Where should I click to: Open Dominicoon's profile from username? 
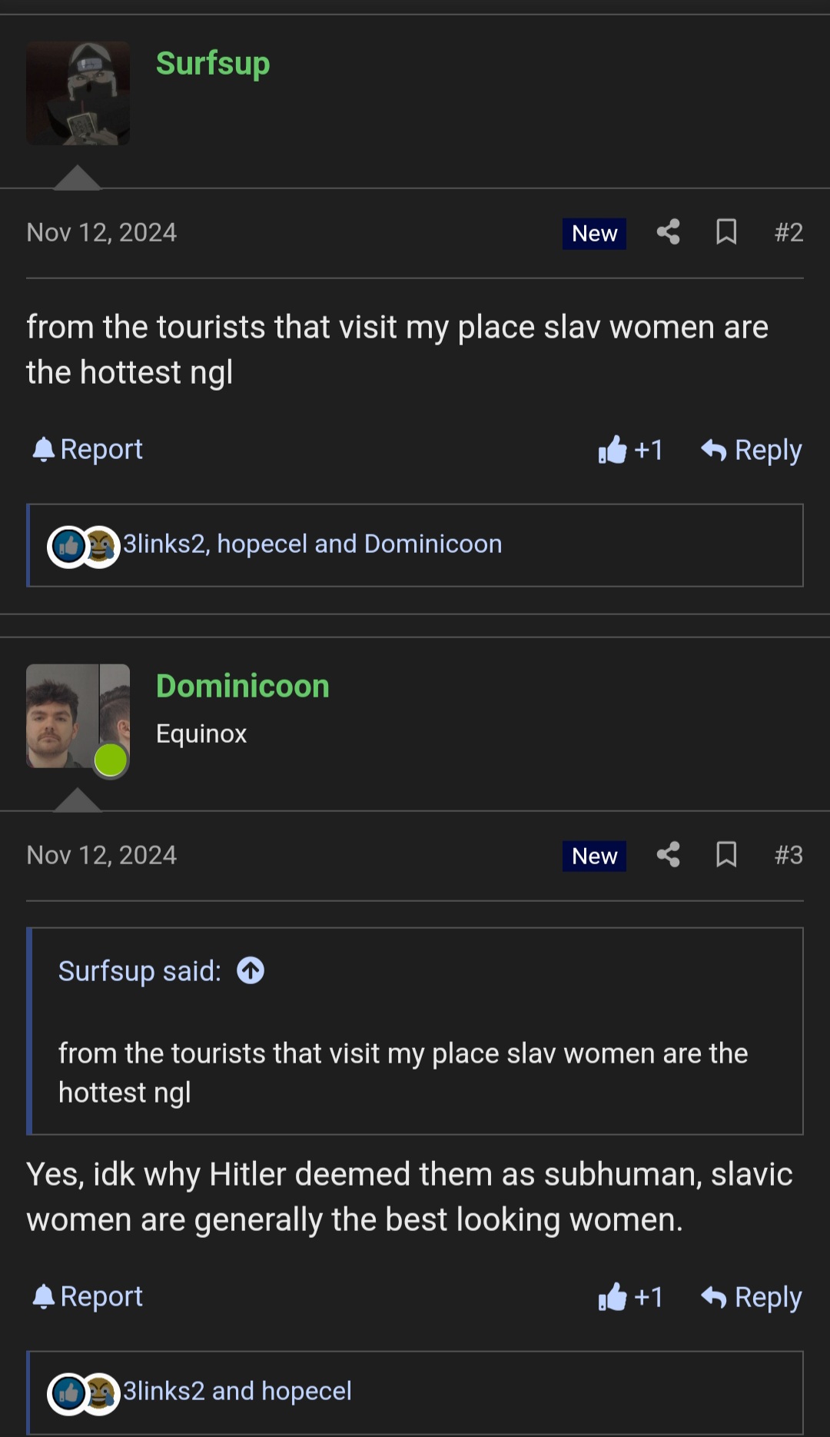coord(242,687)
